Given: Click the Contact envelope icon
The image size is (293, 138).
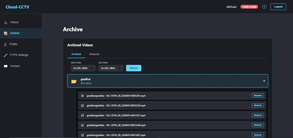Looking at the screenshot, I should (x=5, y=66).
